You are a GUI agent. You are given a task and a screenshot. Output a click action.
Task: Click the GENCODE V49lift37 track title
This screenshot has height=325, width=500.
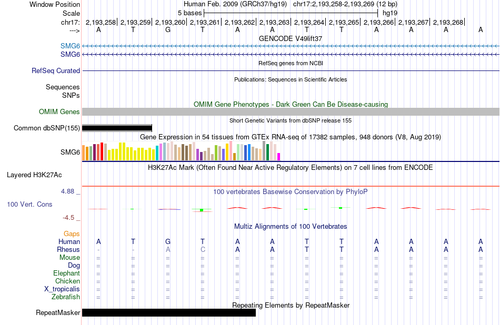click(291, 38)
